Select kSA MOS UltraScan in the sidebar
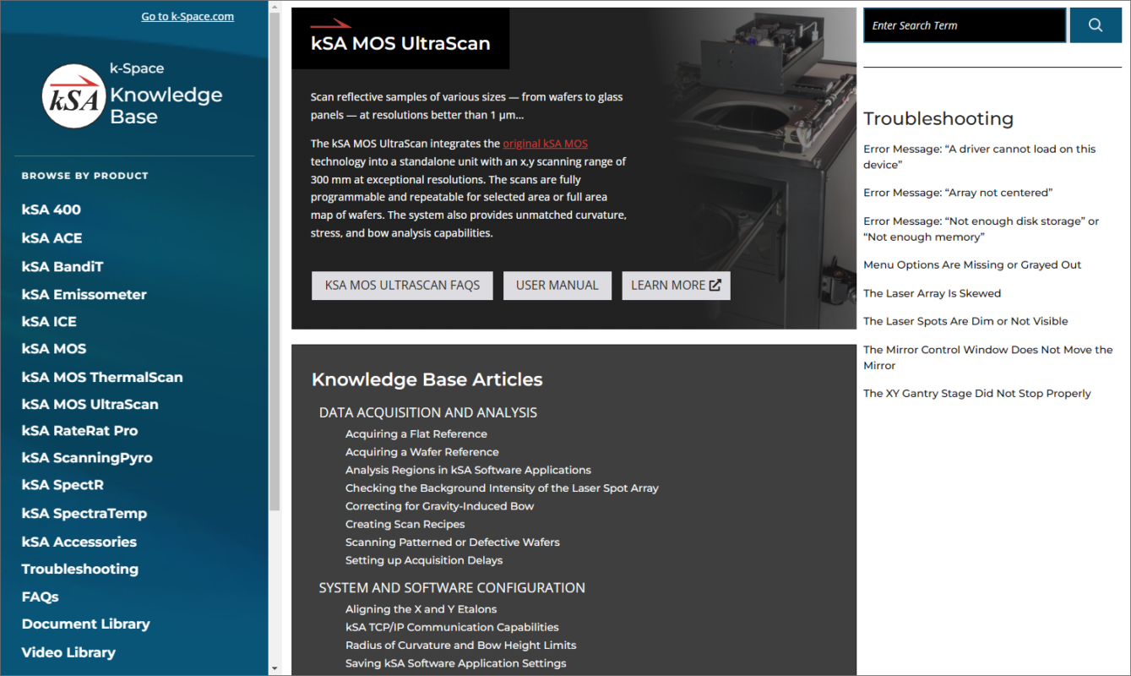This screenshot has height=676, width=1131. point(90,404)
